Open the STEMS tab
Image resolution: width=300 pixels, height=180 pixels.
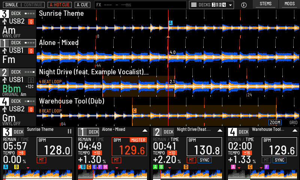[x=265, y=4]
